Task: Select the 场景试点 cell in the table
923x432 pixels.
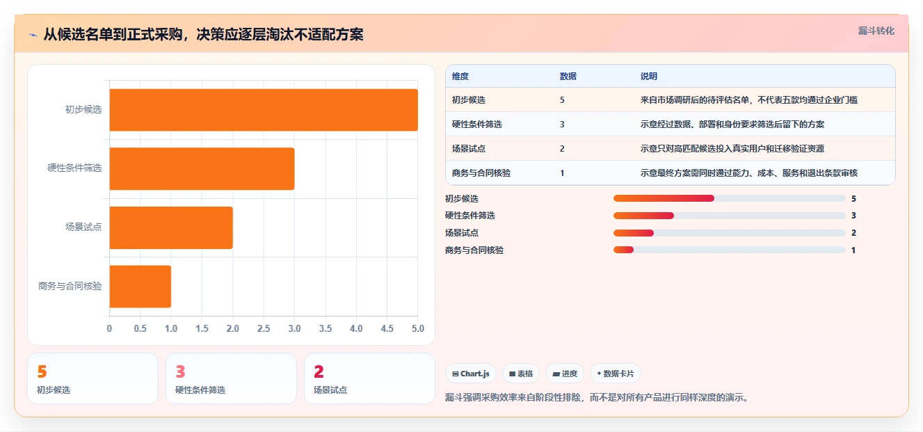Action: click(x=469, y=149)
